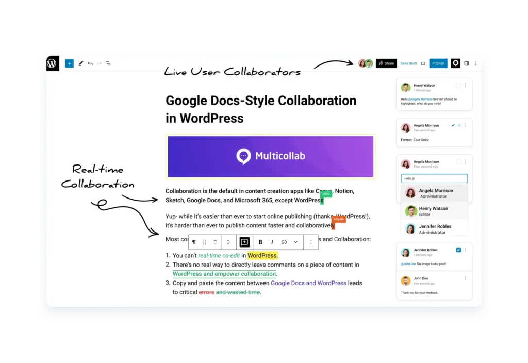Viewport: 528px width, 363px height.
Task: Open options on the Text Color suggestion
Action: (466, 125)
